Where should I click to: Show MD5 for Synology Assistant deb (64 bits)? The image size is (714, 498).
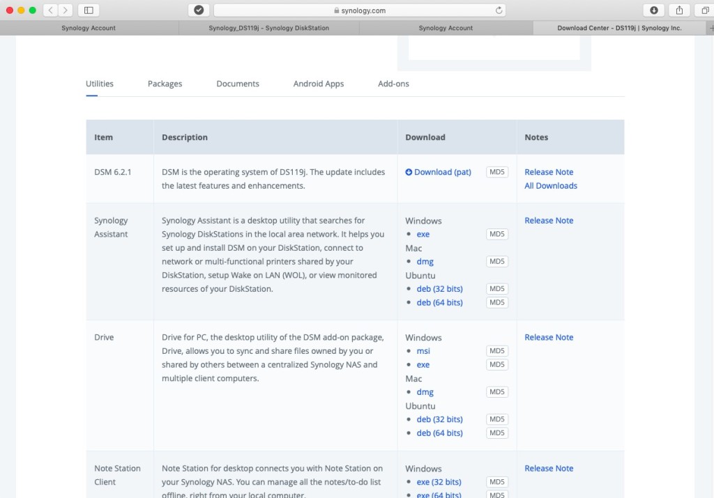(x=496, y=302)
